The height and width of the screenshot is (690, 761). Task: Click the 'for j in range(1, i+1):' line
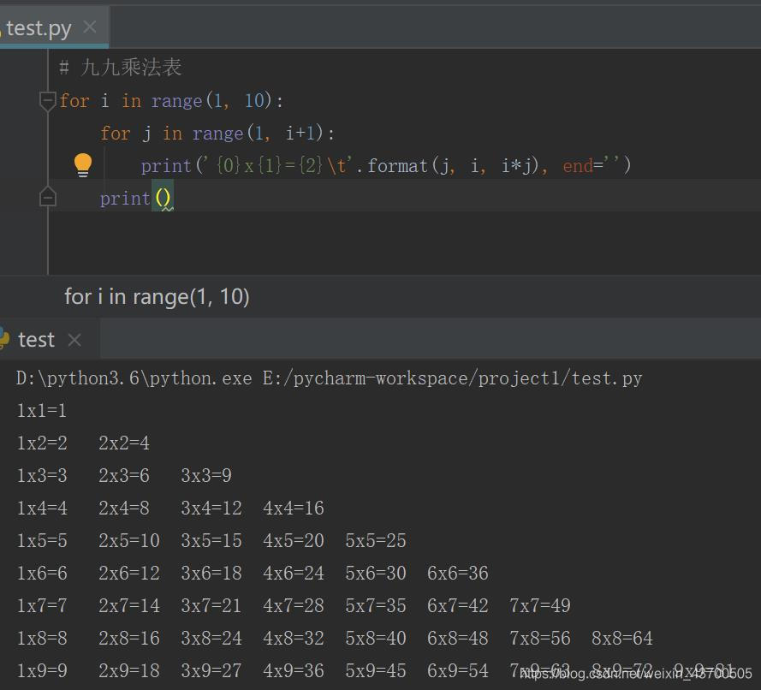click(x=217, y=133)
